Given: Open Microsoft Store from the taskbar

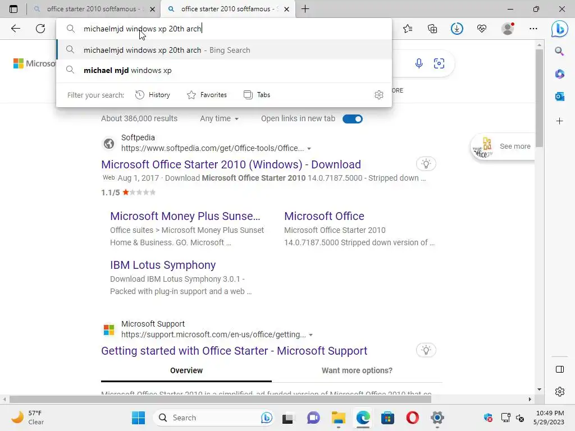Looking at the screenshot, I should click(x=387, y=418).
